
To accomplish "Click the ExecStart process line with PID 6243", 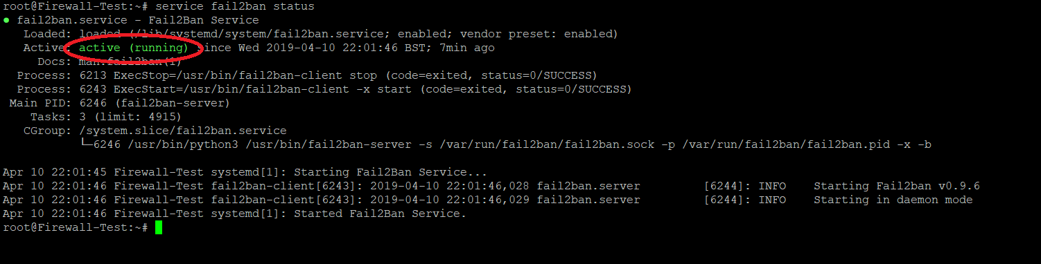I will click(324, 90).
